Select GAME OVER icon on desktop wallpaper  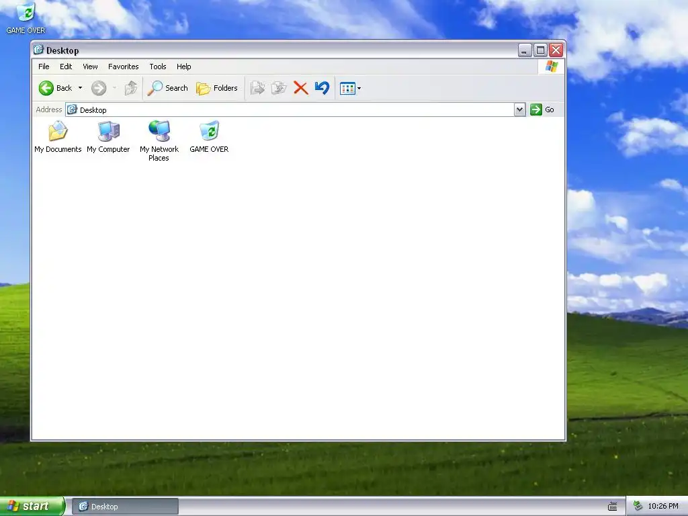26,18
